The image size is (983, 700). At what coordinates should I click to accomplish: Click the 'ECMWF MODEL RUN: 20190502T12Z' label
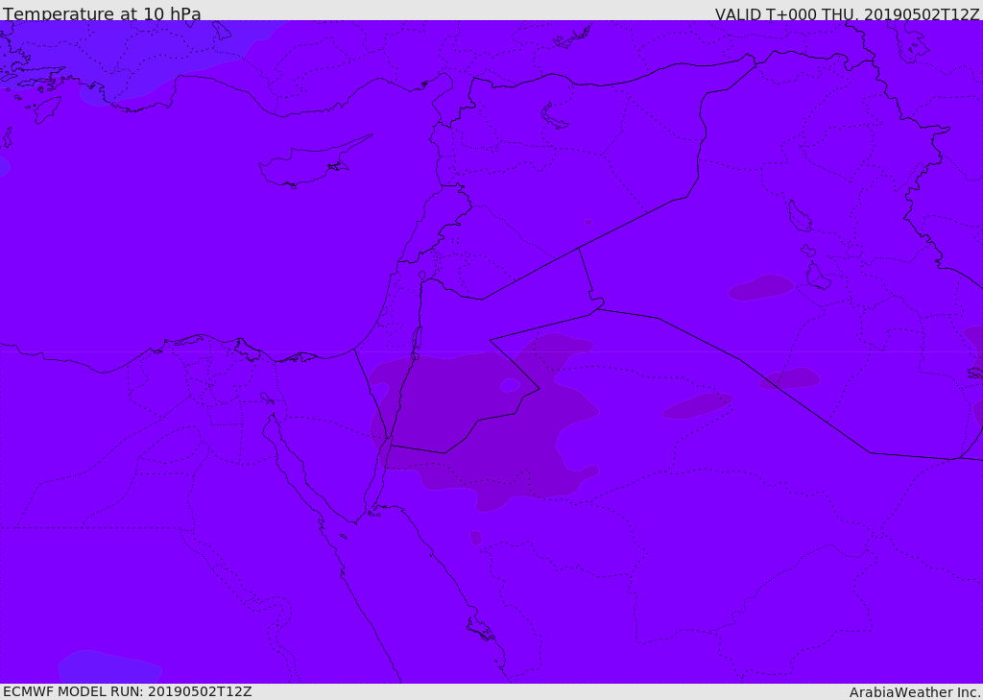click(x=128, y=691)
